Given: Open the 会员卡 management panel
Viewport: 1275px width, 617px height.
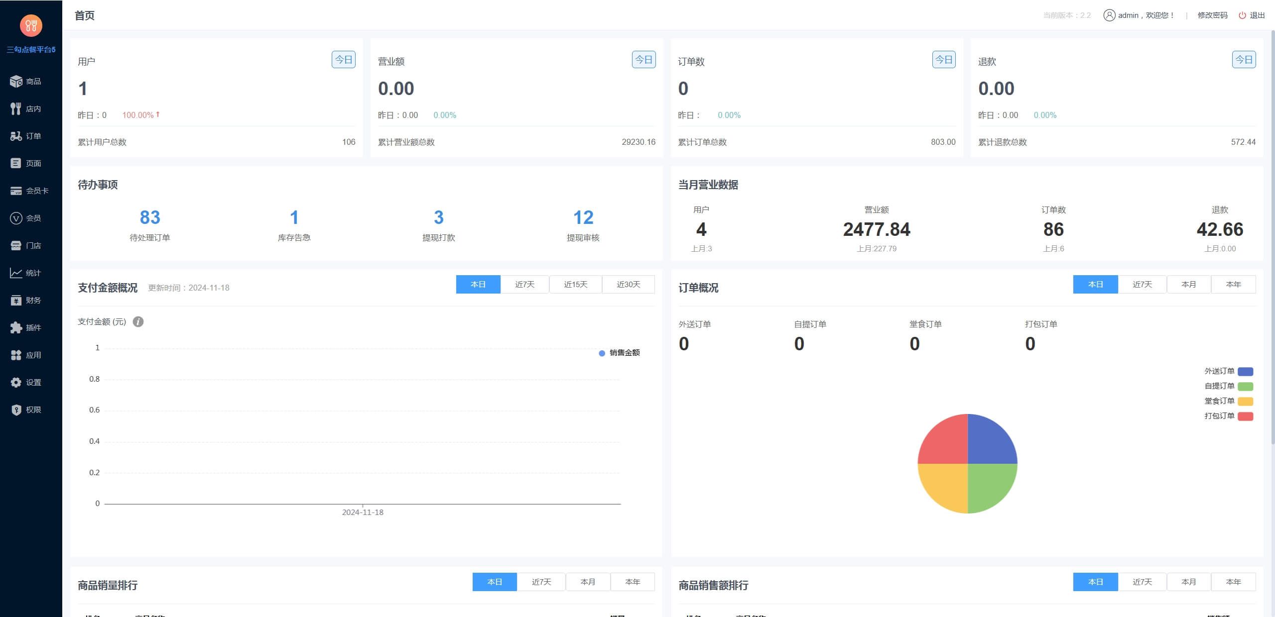Looking at the screenshot, I should pos(31,191).
